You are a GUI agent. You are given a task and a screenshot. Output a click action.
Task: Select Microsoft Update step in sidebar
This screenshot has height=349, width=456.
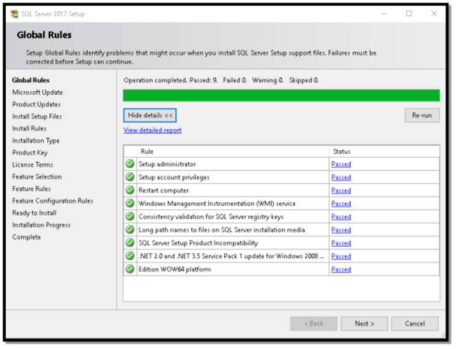pos(37,92)
